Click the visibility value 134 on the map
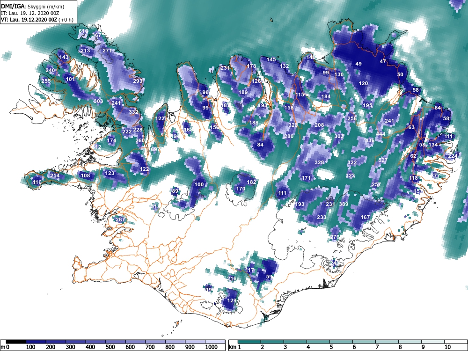 click(x=433, y=145)
